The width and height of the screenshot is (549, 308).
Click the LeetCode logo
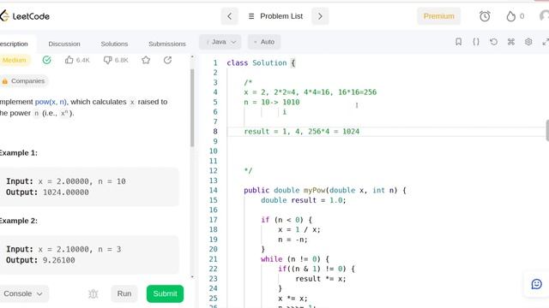click(x=25, y=16)
